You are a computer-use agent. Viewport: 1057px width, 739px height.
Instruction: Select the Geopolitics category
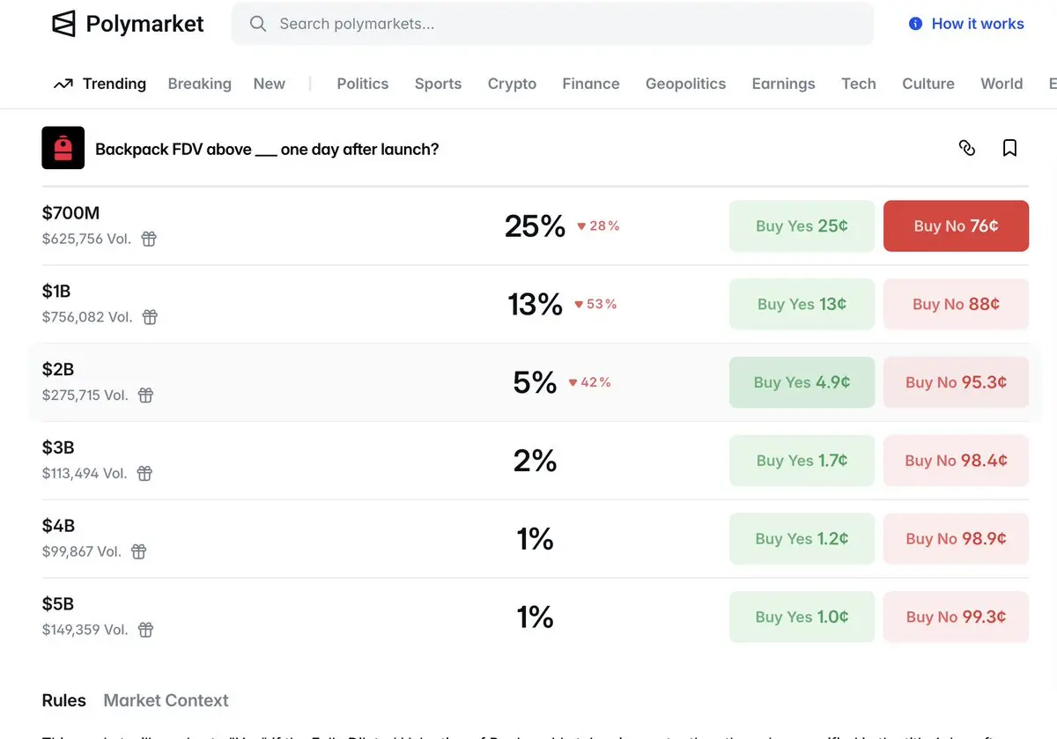pos(685,84)
